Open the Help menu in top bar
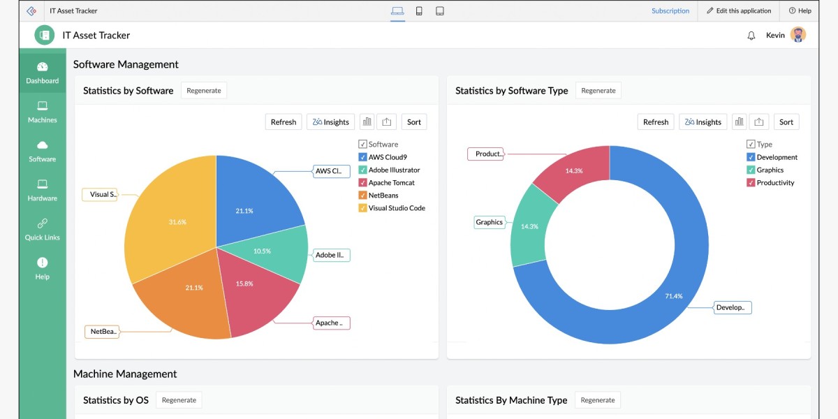The height and width of the screenshot is (419, 838). pos(800,11)
